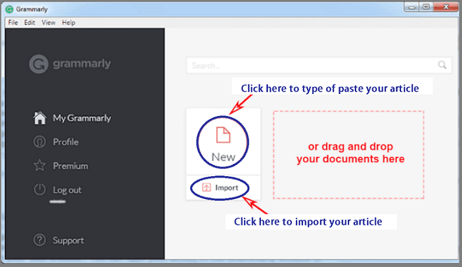
Task: Close the Grammarly window
Action: pyautogui.click(x=446, y=6)
